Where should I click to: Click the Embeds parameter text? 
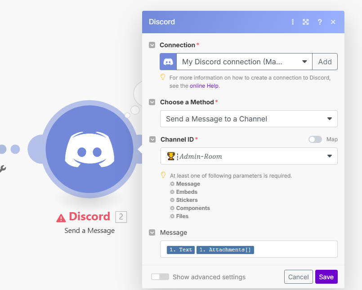click(x=187, y=192)
